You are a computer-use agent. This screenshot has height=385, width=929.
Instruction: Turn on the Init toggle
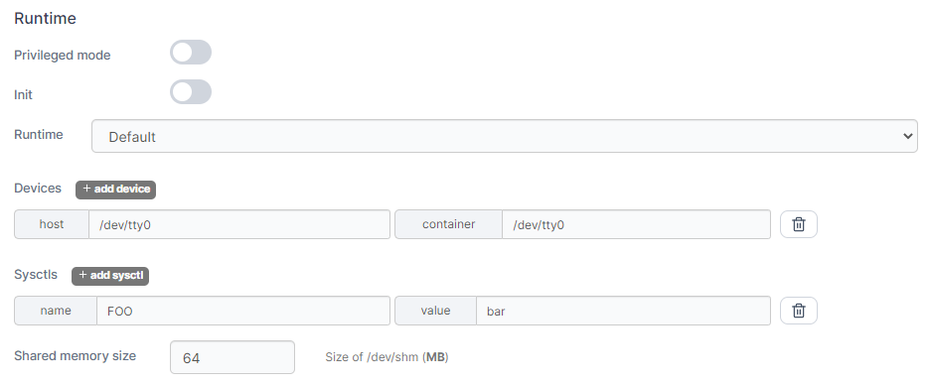tap(191, 92)
